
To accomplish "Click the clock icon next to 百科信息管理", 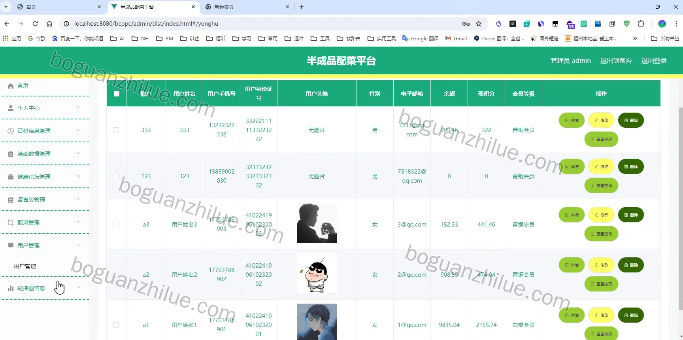I will click(x=11, y=131).
